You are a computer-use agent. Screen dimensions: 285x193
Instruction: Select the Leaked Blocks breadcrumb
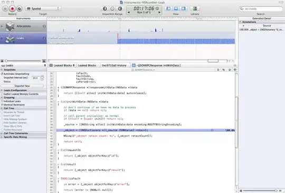pyautogui.click(x=87, y=65)
